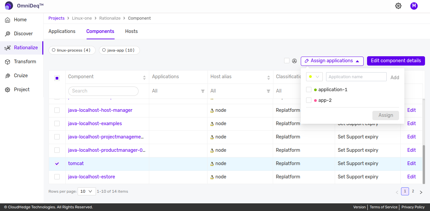This screenshot has height=211, width=430.
Task: Open Privacy Policy link
Action: pos(413,207)
